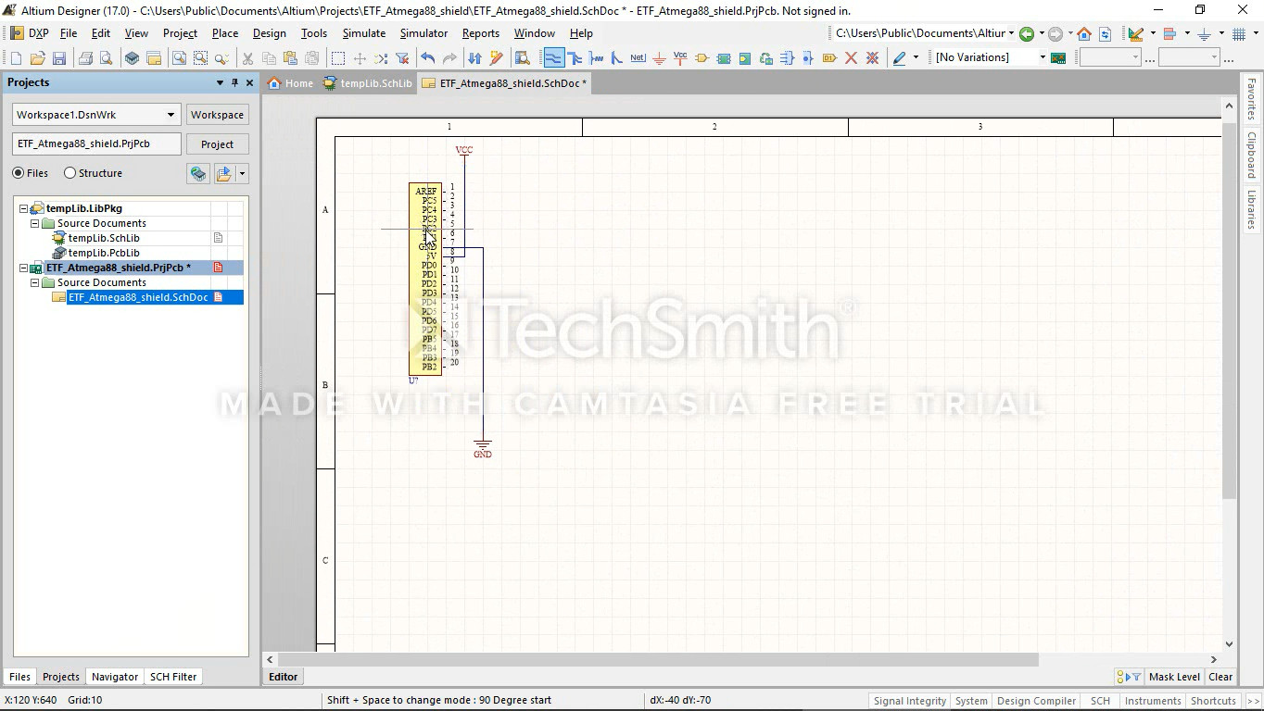This screenshot has width=1264, height=711.
Task: Click the Place Net Label icon
Action: click(638, 58)
